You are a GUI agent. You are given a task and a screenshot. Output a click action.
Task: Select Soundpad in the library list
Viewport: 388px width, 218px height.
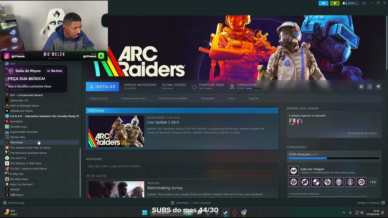click(x=16, y=121)
